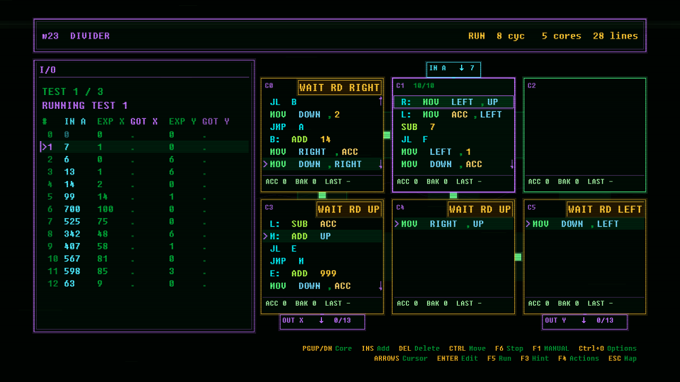Select line 'L: SUB ACC' in C3
This screenshot has height=382, width=680.
click(322, 224)
